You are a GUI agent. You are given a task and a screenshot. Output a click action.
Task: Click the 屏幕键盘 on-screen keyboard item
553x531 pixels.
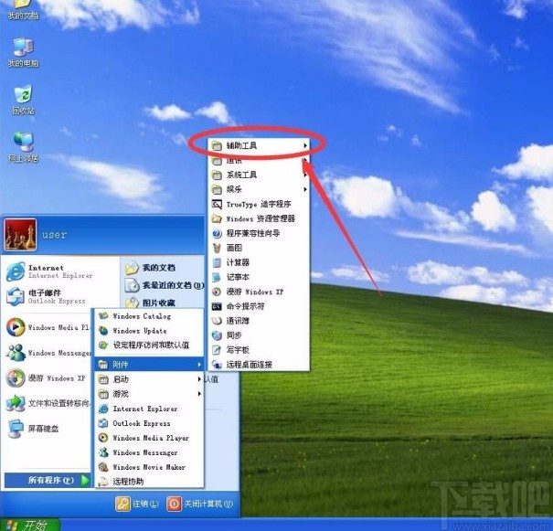(x=34, y=429)
